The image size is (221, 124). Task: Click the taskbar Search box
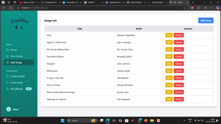coord(82,121)
